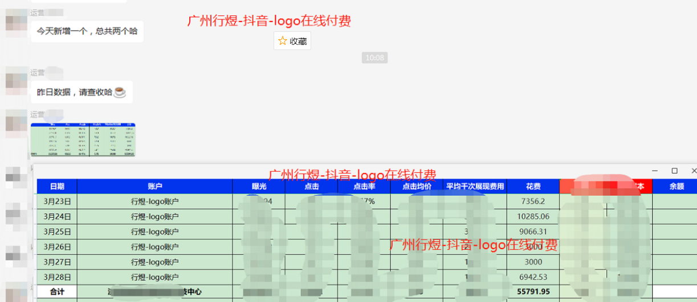Select the 点击均价 column header

click(x=417, y=187)
